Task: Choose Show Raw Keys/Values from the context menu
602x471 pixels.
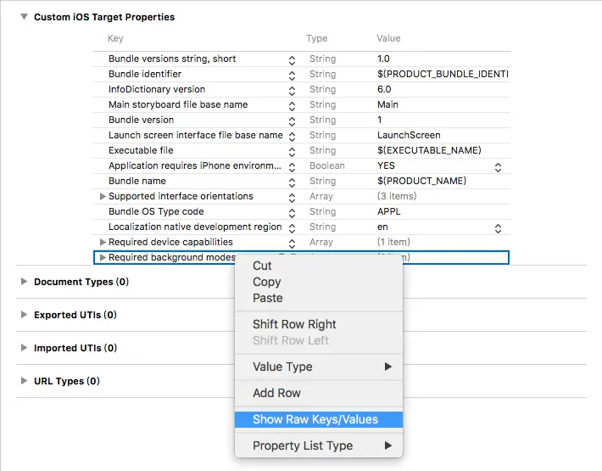Action: (315, 419)
